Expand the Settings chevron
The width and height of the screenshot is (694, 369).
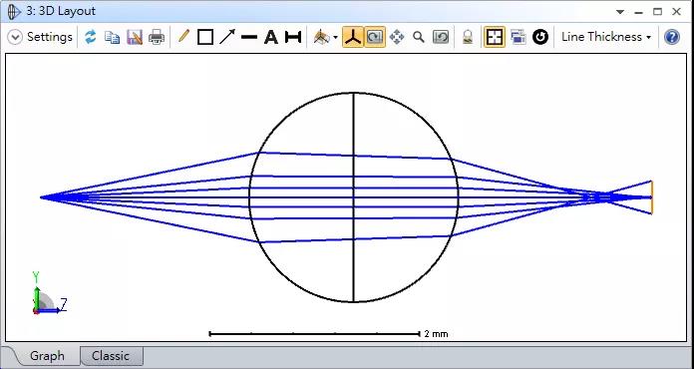click(x=15, y=37)
